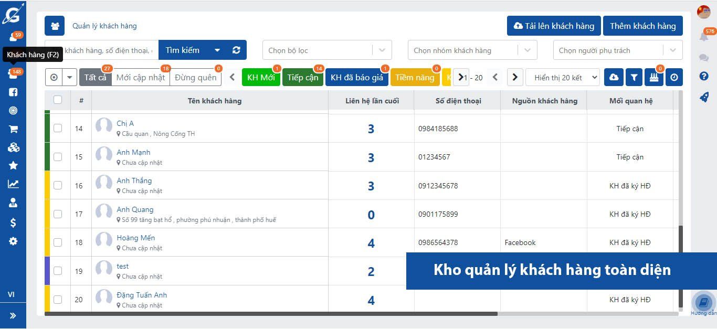Open the Chọn bộ lọc dropdown
Viewport: 717px width, 329px height.
[326, 50]
